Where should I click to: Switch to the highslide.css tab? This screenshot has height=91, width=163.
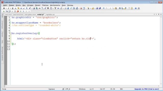point(50,14)
